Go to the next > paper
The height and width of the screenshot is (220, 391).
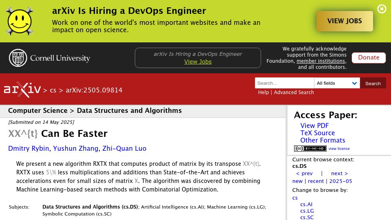click(339, 174)
